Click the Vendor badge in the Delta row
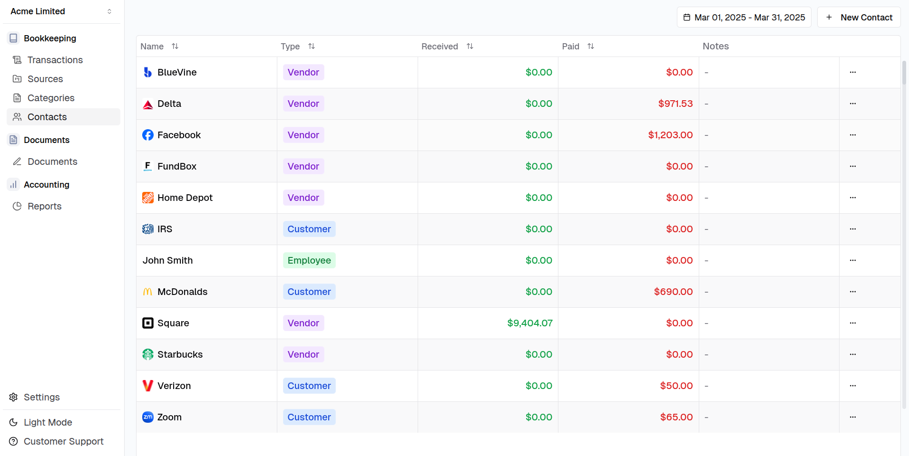Screen dimensions: 909x456 point(303,104)
